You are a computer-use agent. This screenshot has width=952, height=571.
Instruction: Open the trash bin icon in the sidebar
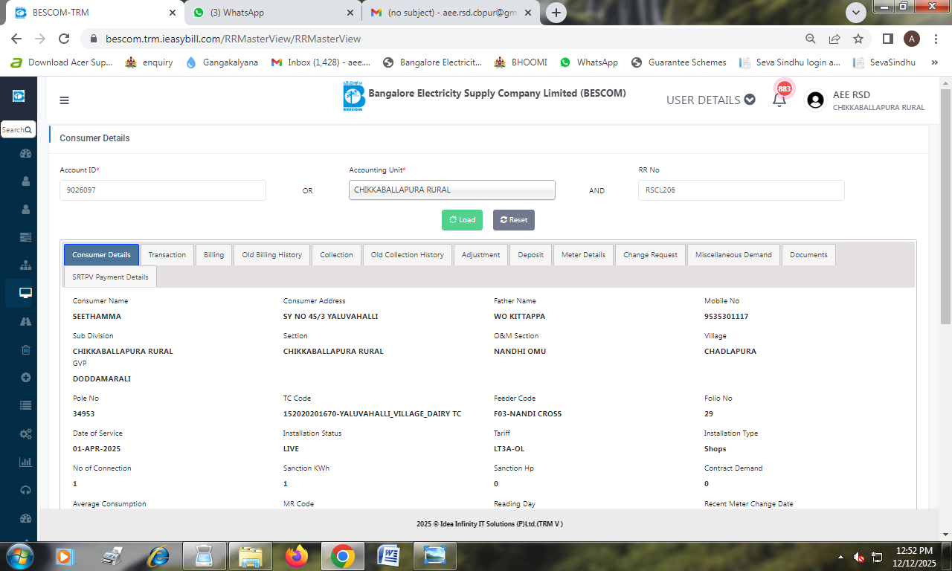tap(25, 350)
